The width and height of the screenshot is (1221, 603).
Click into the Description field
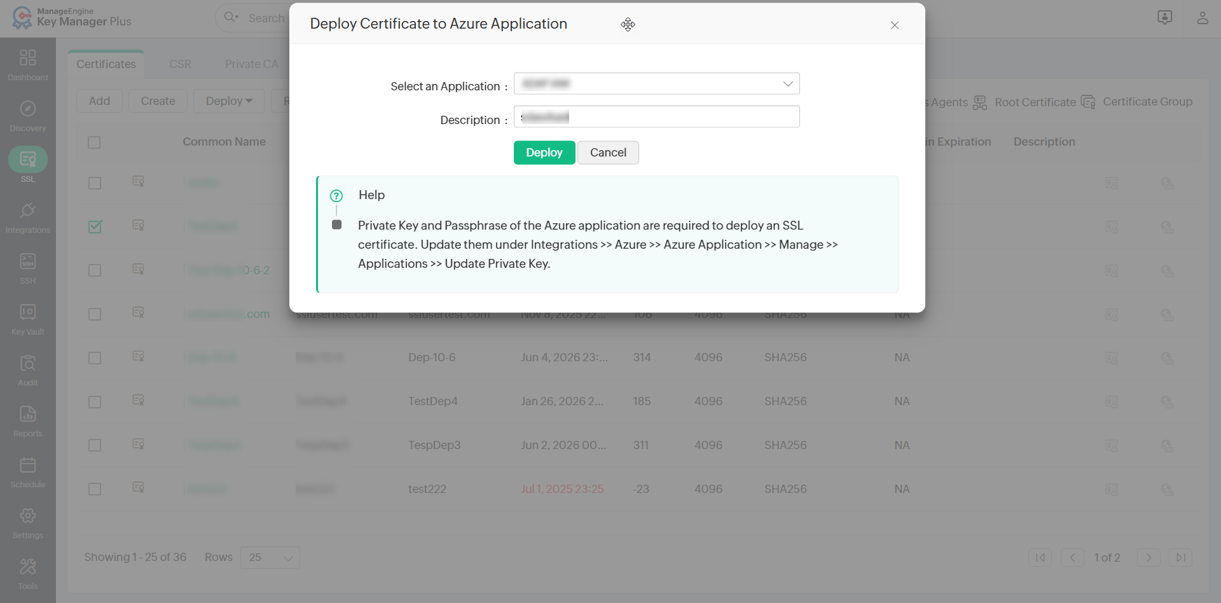pos(656,116)
